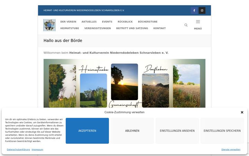The image size is (249, 156).
Task: Open the Datenschutzerklärung link
Action: 18,150
